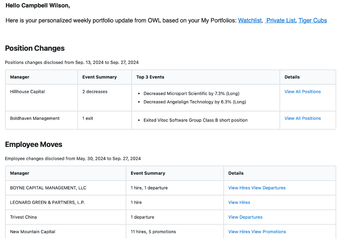Select the 'New Mountain Capital' row name
This screenshot has height=252, width=347.
pos(33,232)
